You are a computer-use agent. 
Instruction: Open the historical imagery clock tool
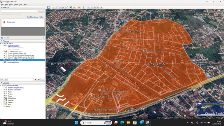point(71,7)
